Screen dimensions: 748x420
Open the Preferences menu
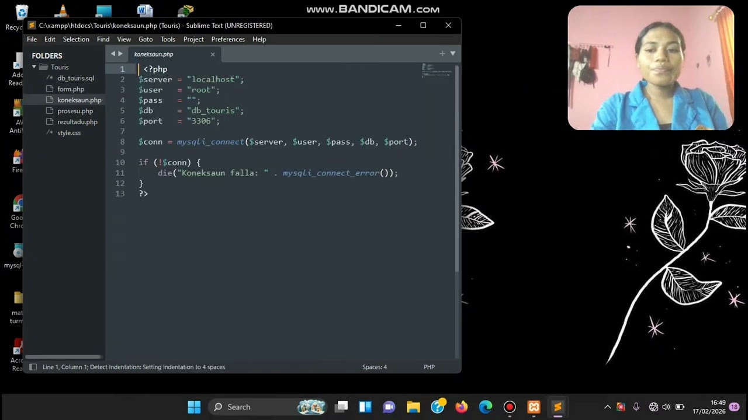coord(228,39)
